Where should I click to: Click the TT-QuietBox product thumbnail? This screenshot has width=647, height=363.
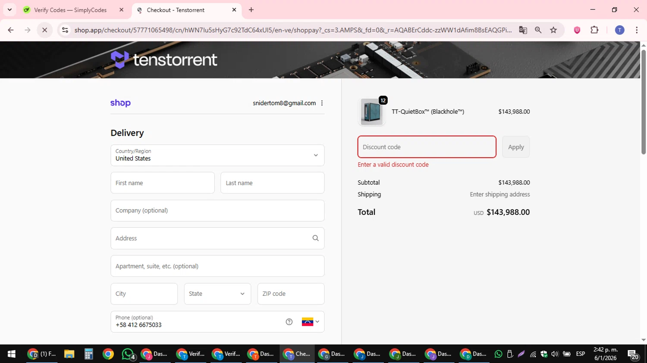371,112
